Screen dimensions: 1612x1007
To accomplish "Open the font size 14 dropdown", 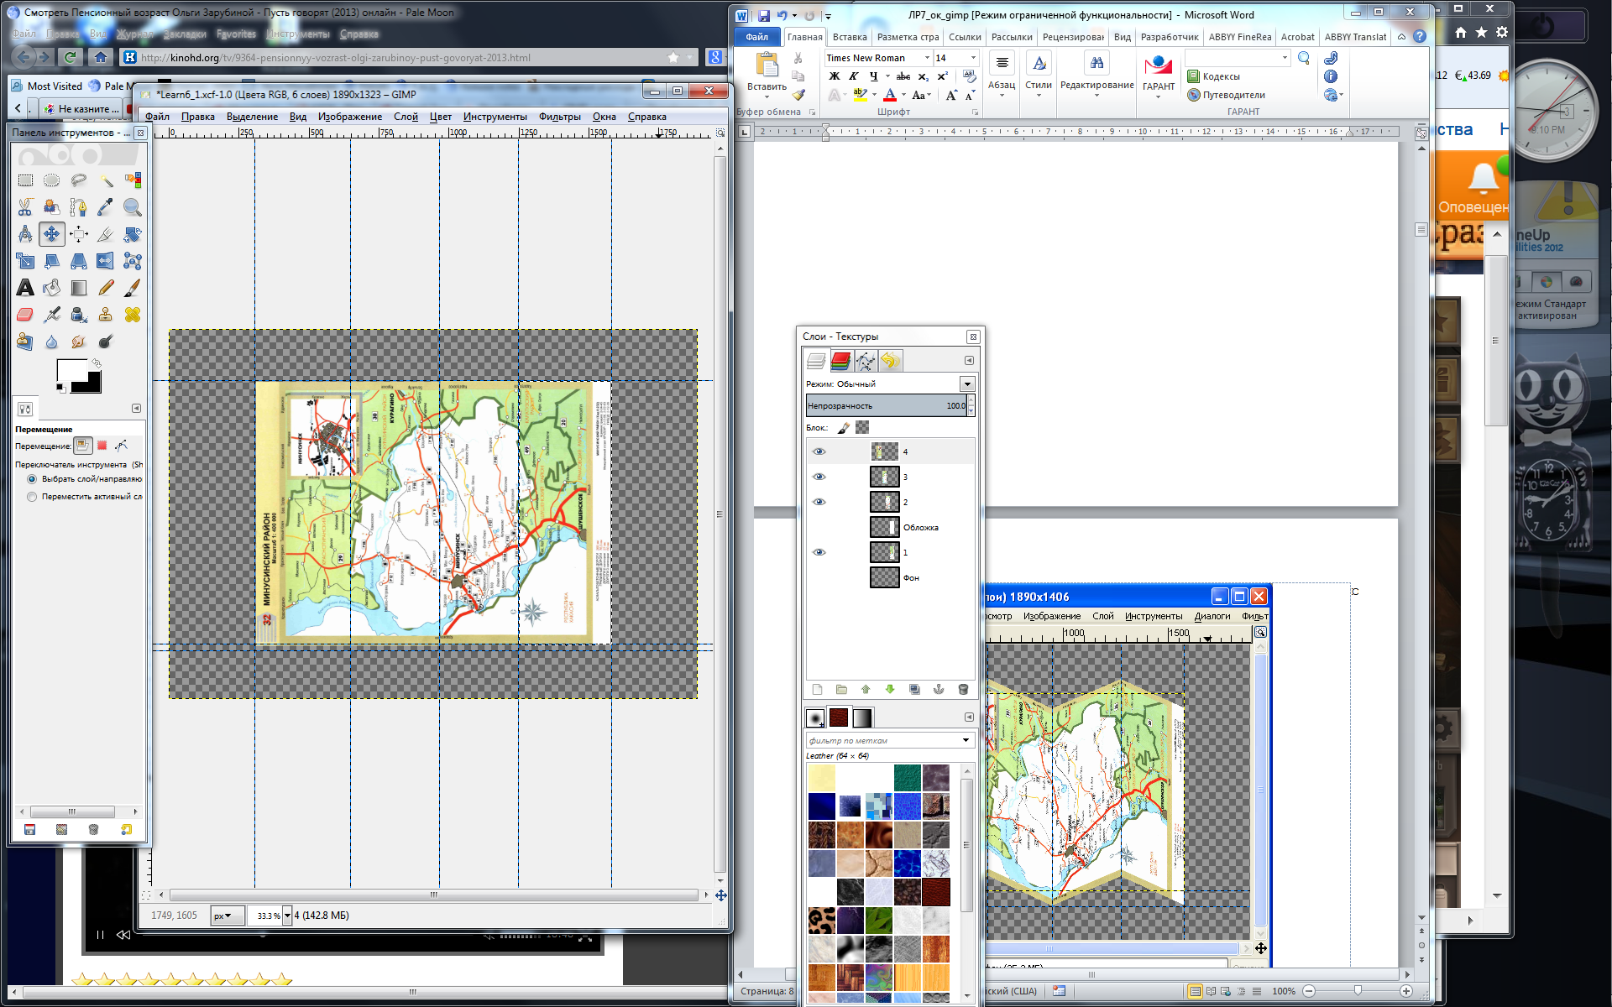I will click(973, 58).
